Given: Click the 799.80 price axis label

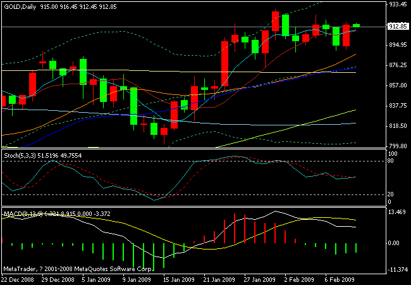Looking at the screenshot, I should click(397, 146).
